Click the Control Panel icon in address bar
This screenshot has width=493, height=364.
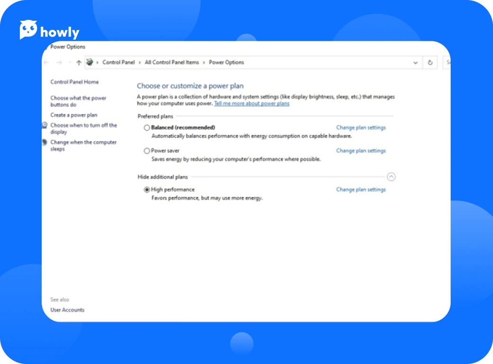pos(90,62)
